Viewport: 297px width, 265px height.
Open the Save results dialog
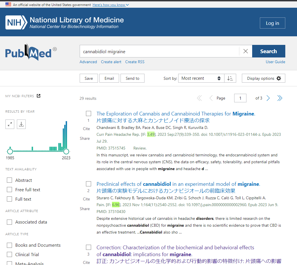(89, 78)
